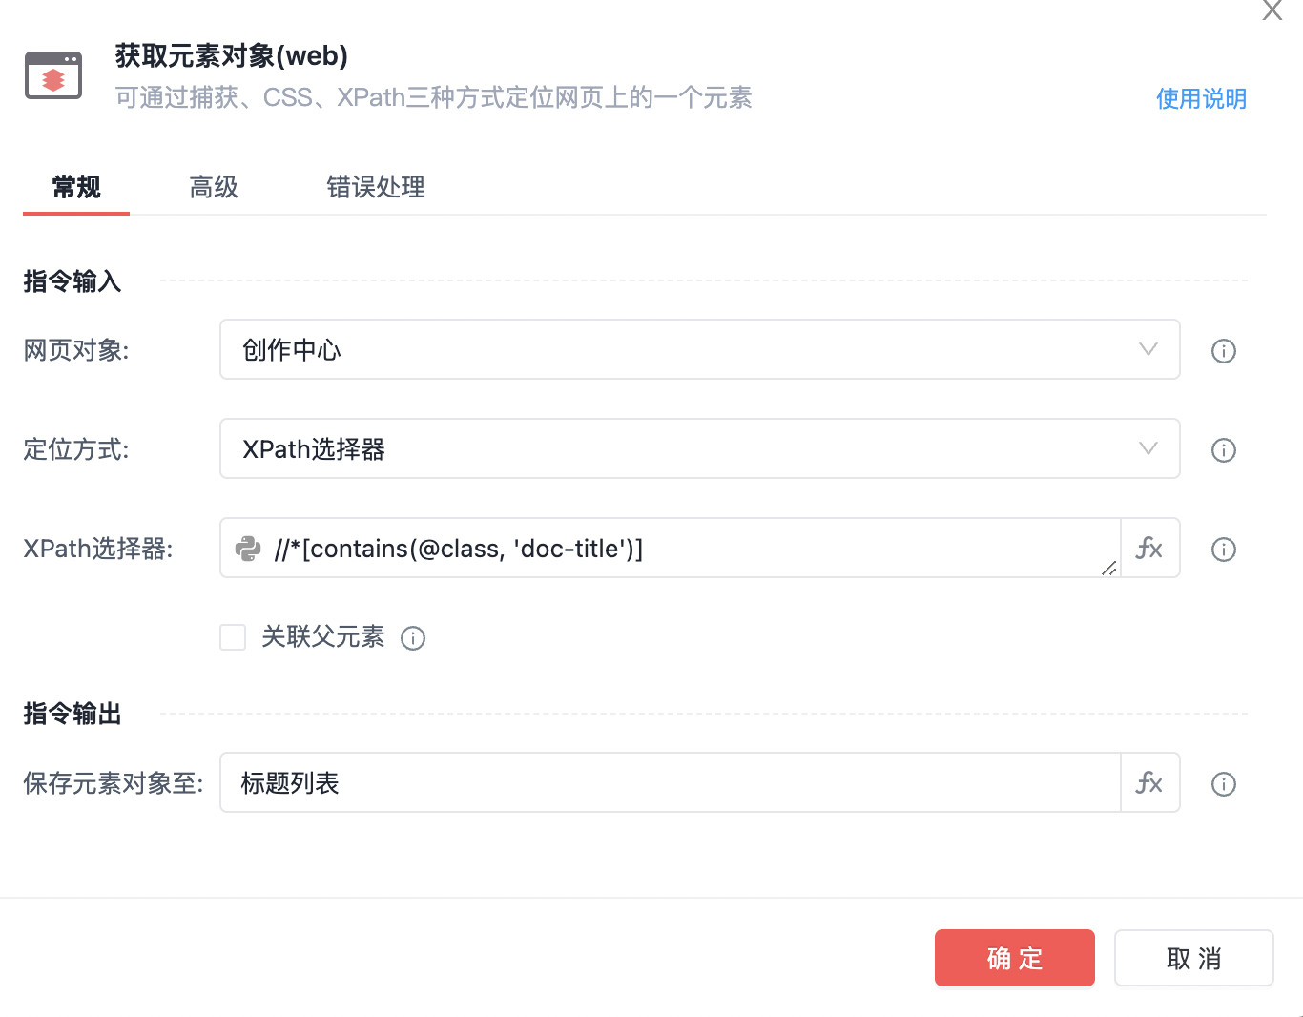Switch to the 高级 tab
Screen dimensions: 1303x1017
click(214, 187)
